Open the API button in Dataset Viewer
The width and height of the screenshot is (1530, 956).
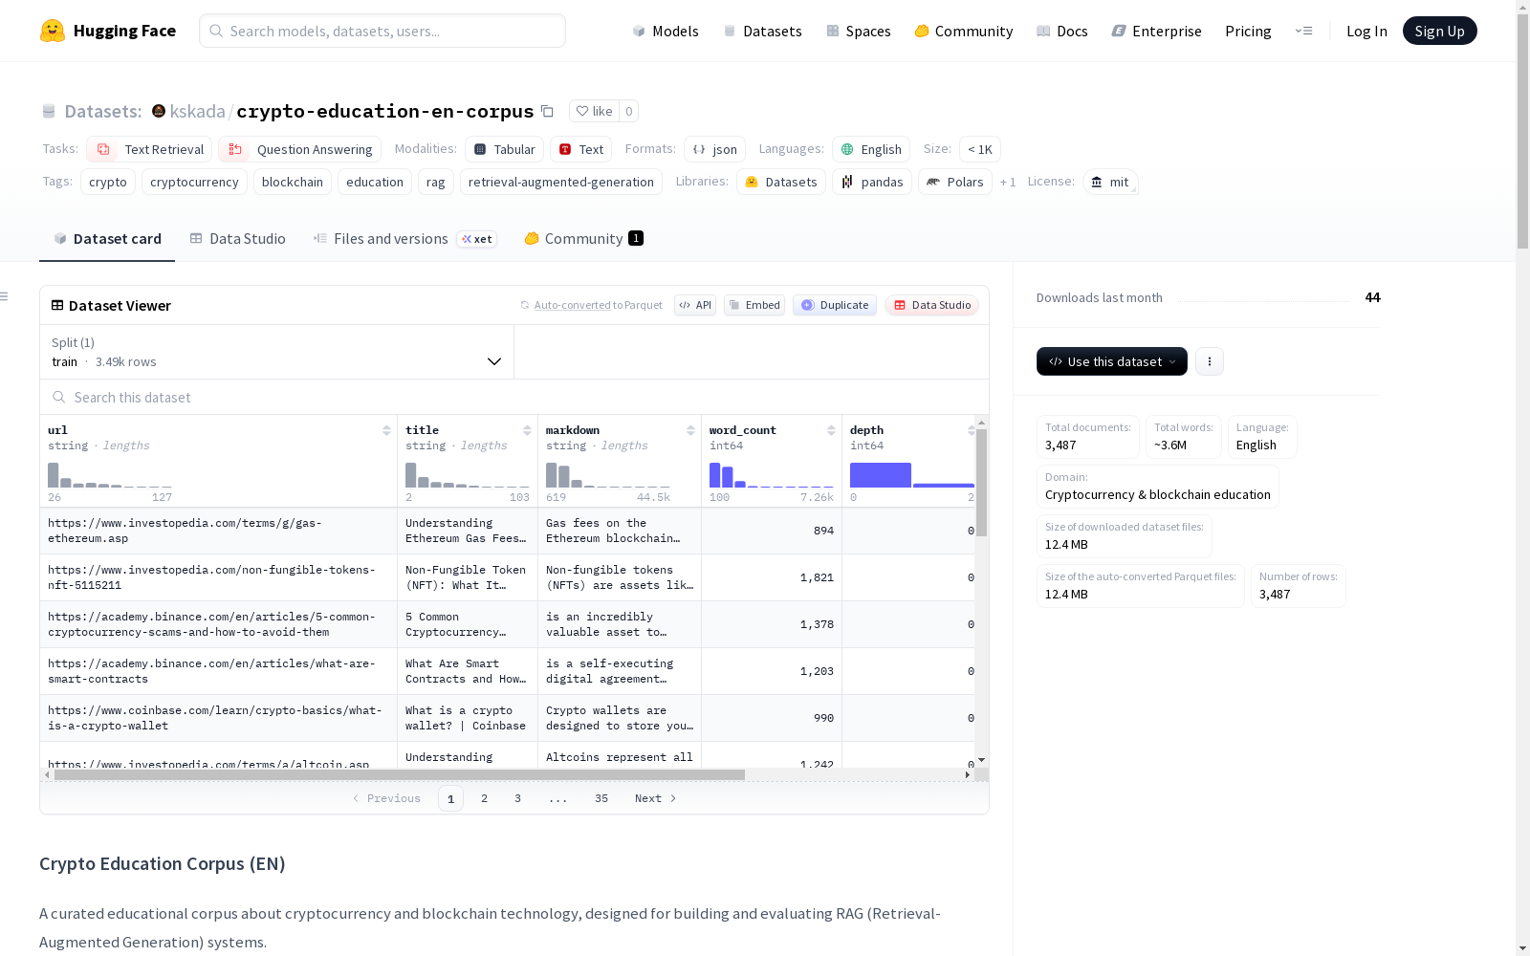[x=695, y=305]
